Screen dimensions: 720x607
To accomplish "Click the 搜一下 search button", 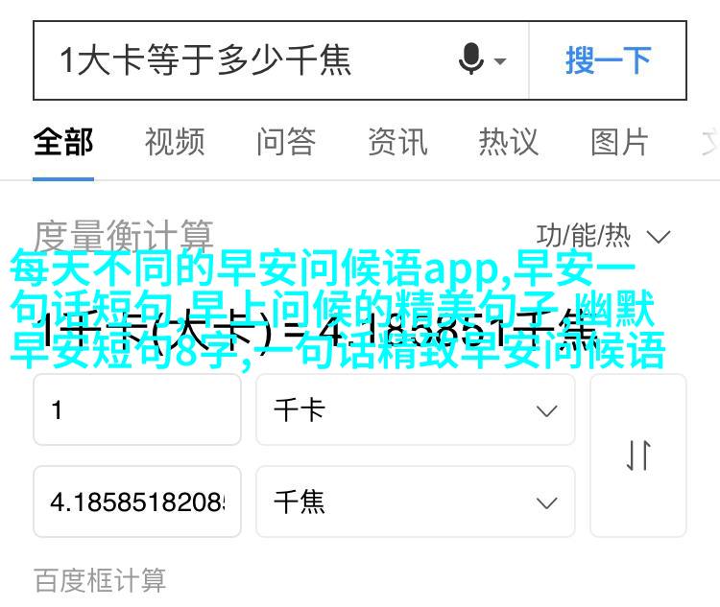I will click(608, 60).
